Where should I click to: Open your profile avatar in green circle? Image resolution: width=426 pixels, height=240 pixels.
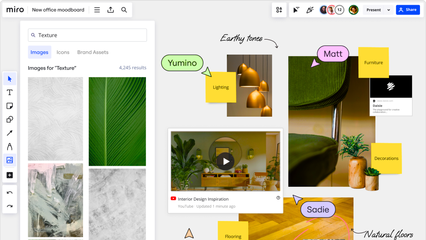[x=353, y=10]
